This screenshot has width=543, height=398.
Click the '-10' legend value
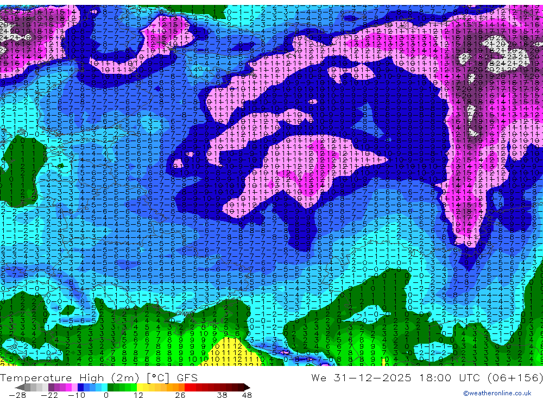coord(77,395)
